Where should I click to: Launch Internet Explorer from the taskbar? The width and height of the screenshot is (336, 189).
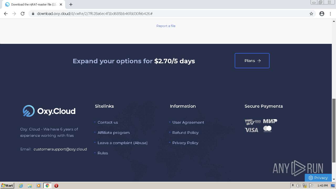pyautogui.click(x=21, y=186)
